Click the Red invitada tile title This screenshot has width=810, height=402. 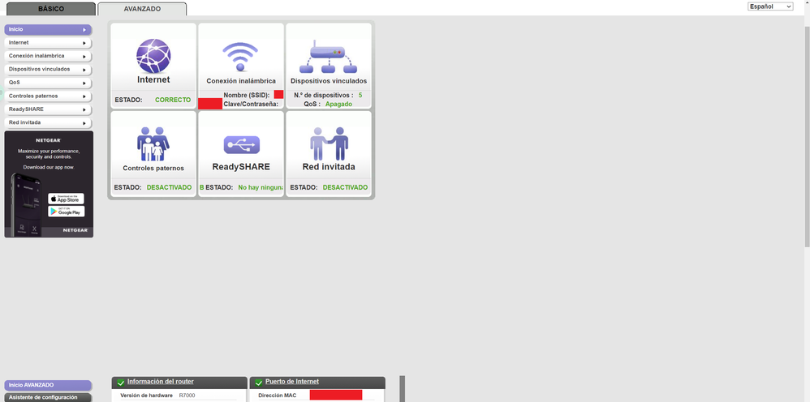329,167
